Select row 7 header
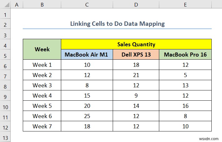This screenshot has height=142, width=222. click(5, 75)
